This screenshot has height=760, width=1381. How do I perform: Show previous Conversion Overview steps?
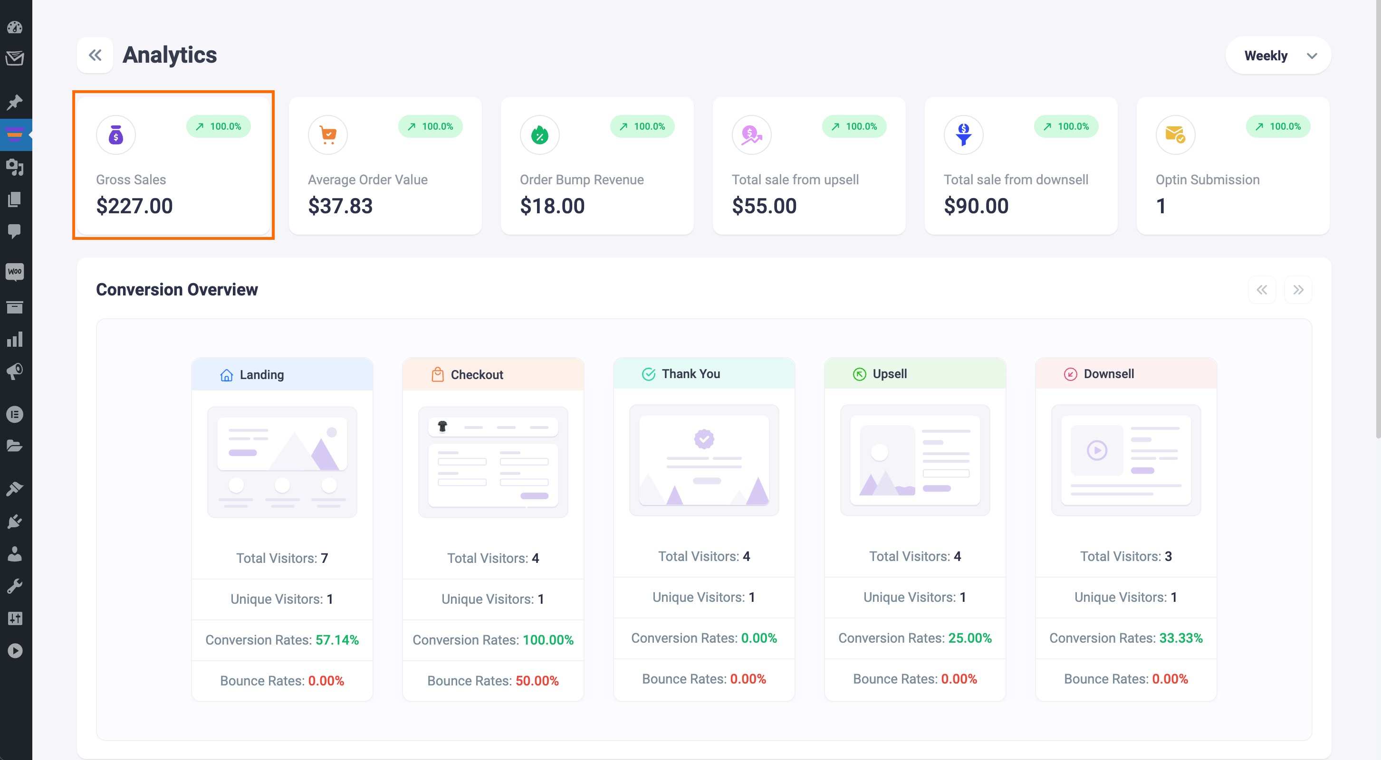pyautogui.click(x=1262, y=290)
